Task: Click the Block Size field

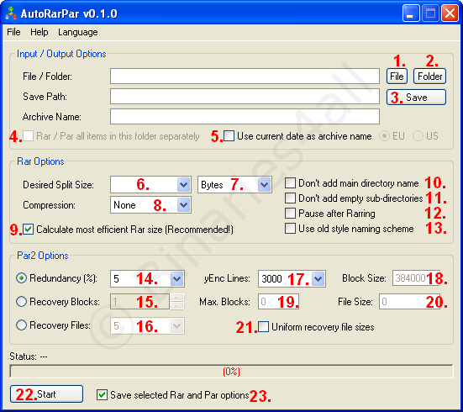Action: pyautogui.click(x=416, y=277)
